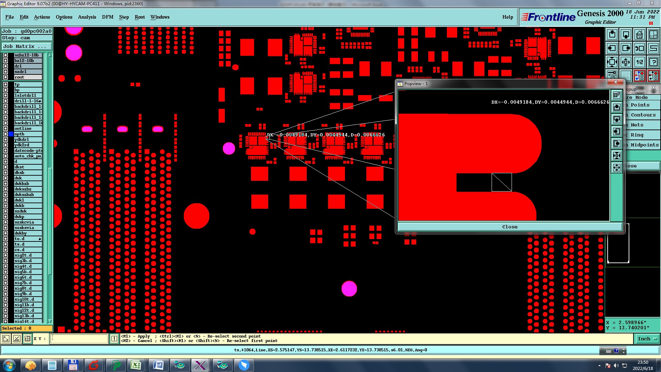The width and height of the screenshot is (661, 372).
Task: Click the pan down icon in main toolbar
Action: click(x=626, y=34)
